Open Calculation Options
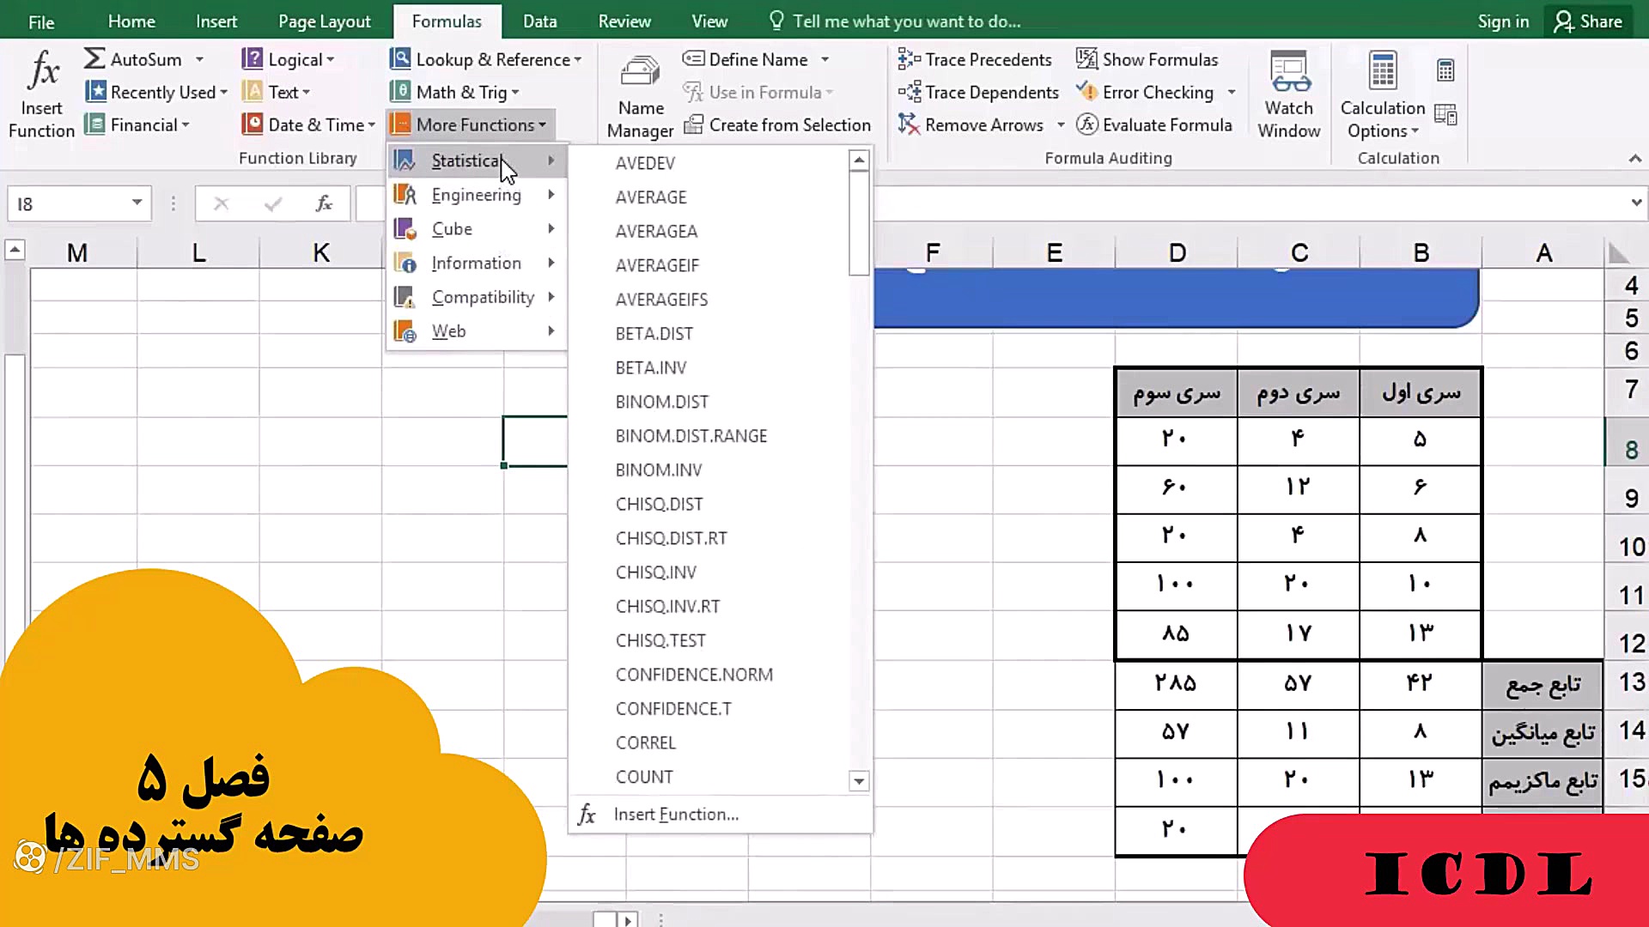 tap(1383, 94)
